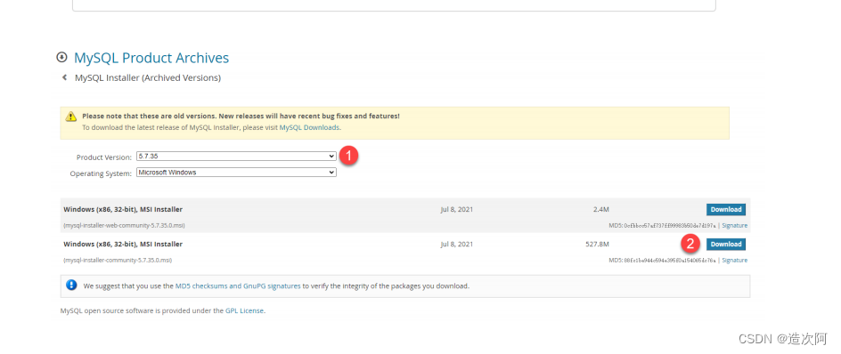The image size is (841, 354).
Task: Click the Jul 8, 2021 date in first row
Action: pyautogui.click(x=456, y=209)
